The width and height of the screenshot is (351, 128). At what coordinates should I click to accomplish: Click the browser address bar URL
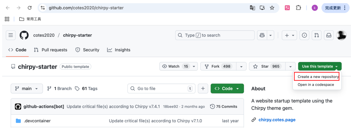pos(86,8)
